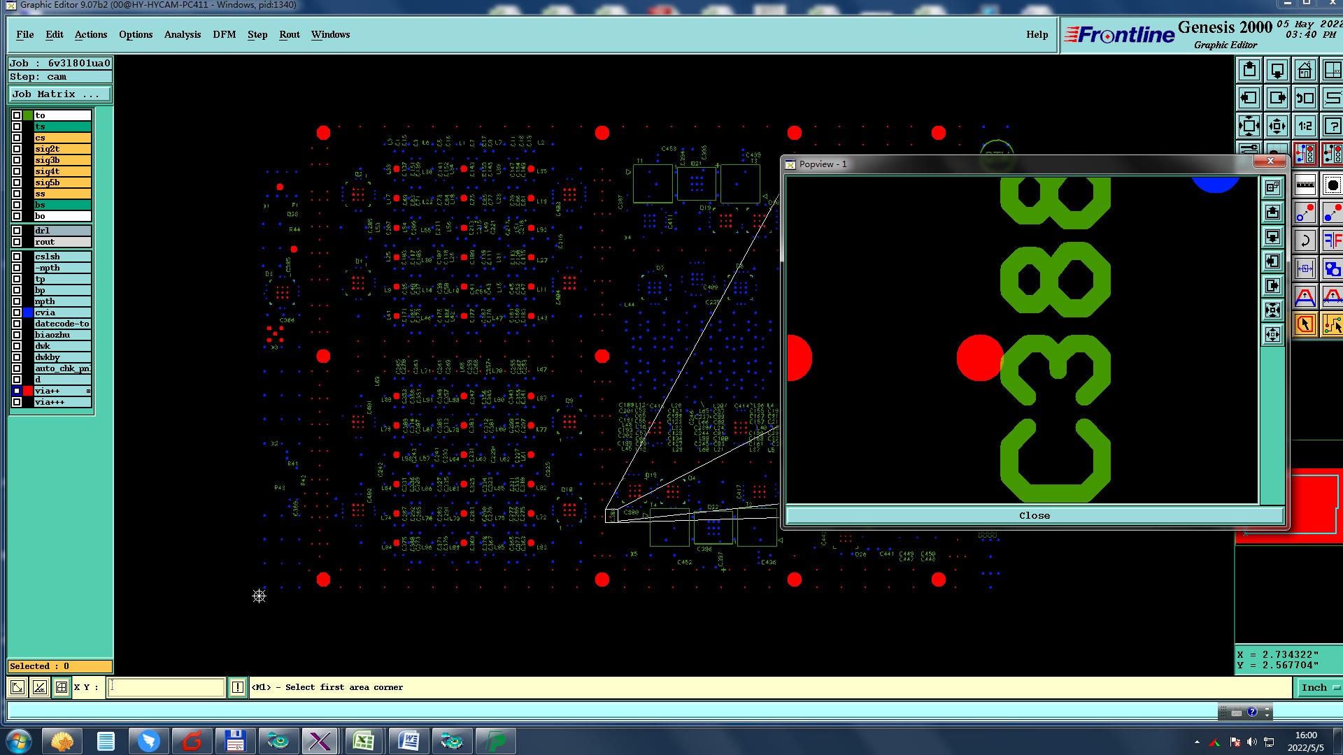Open the Job Matrix button
Image resolution: width=1343 pixels, height=755 pixels.
[59, 94]
